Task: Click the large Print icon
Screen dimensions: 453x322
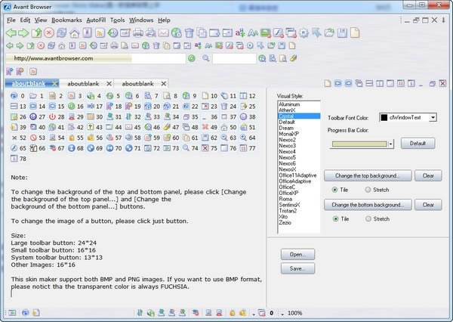Action: point(138,33)
